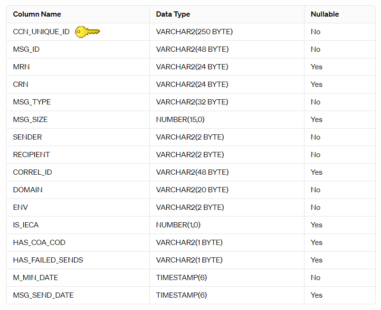Click the Yes nullable value for MSG_SEND_DATE
This screenshot has height=310, width=381.
tap(316, 295)
